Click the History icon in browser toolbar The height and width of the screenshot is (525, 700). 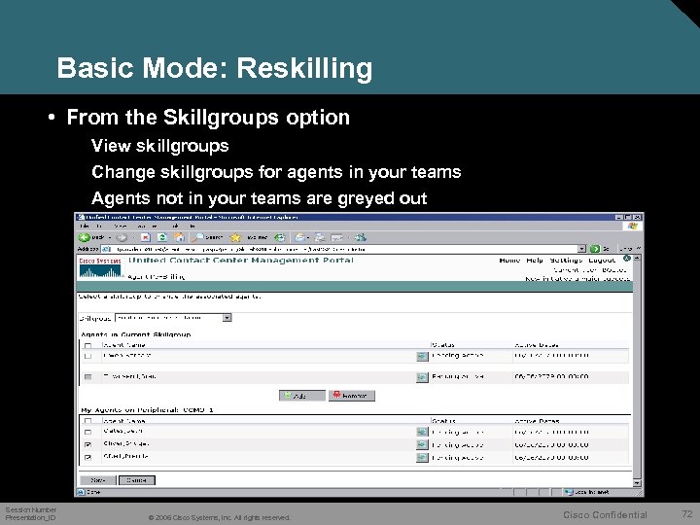click(x=279, y=237)
